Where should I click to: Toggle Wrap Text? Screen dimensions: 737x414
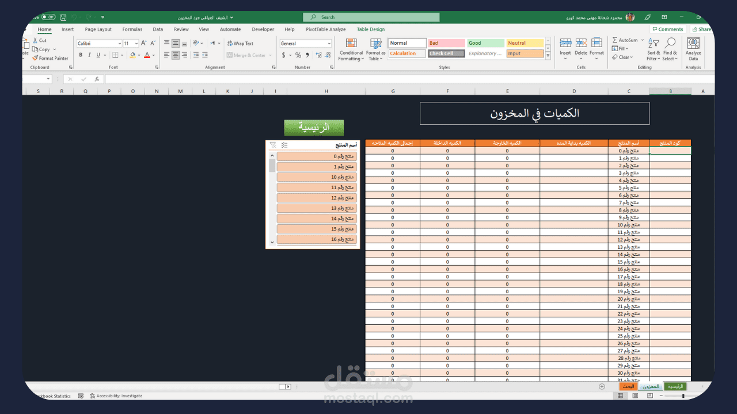click(240, 43)
